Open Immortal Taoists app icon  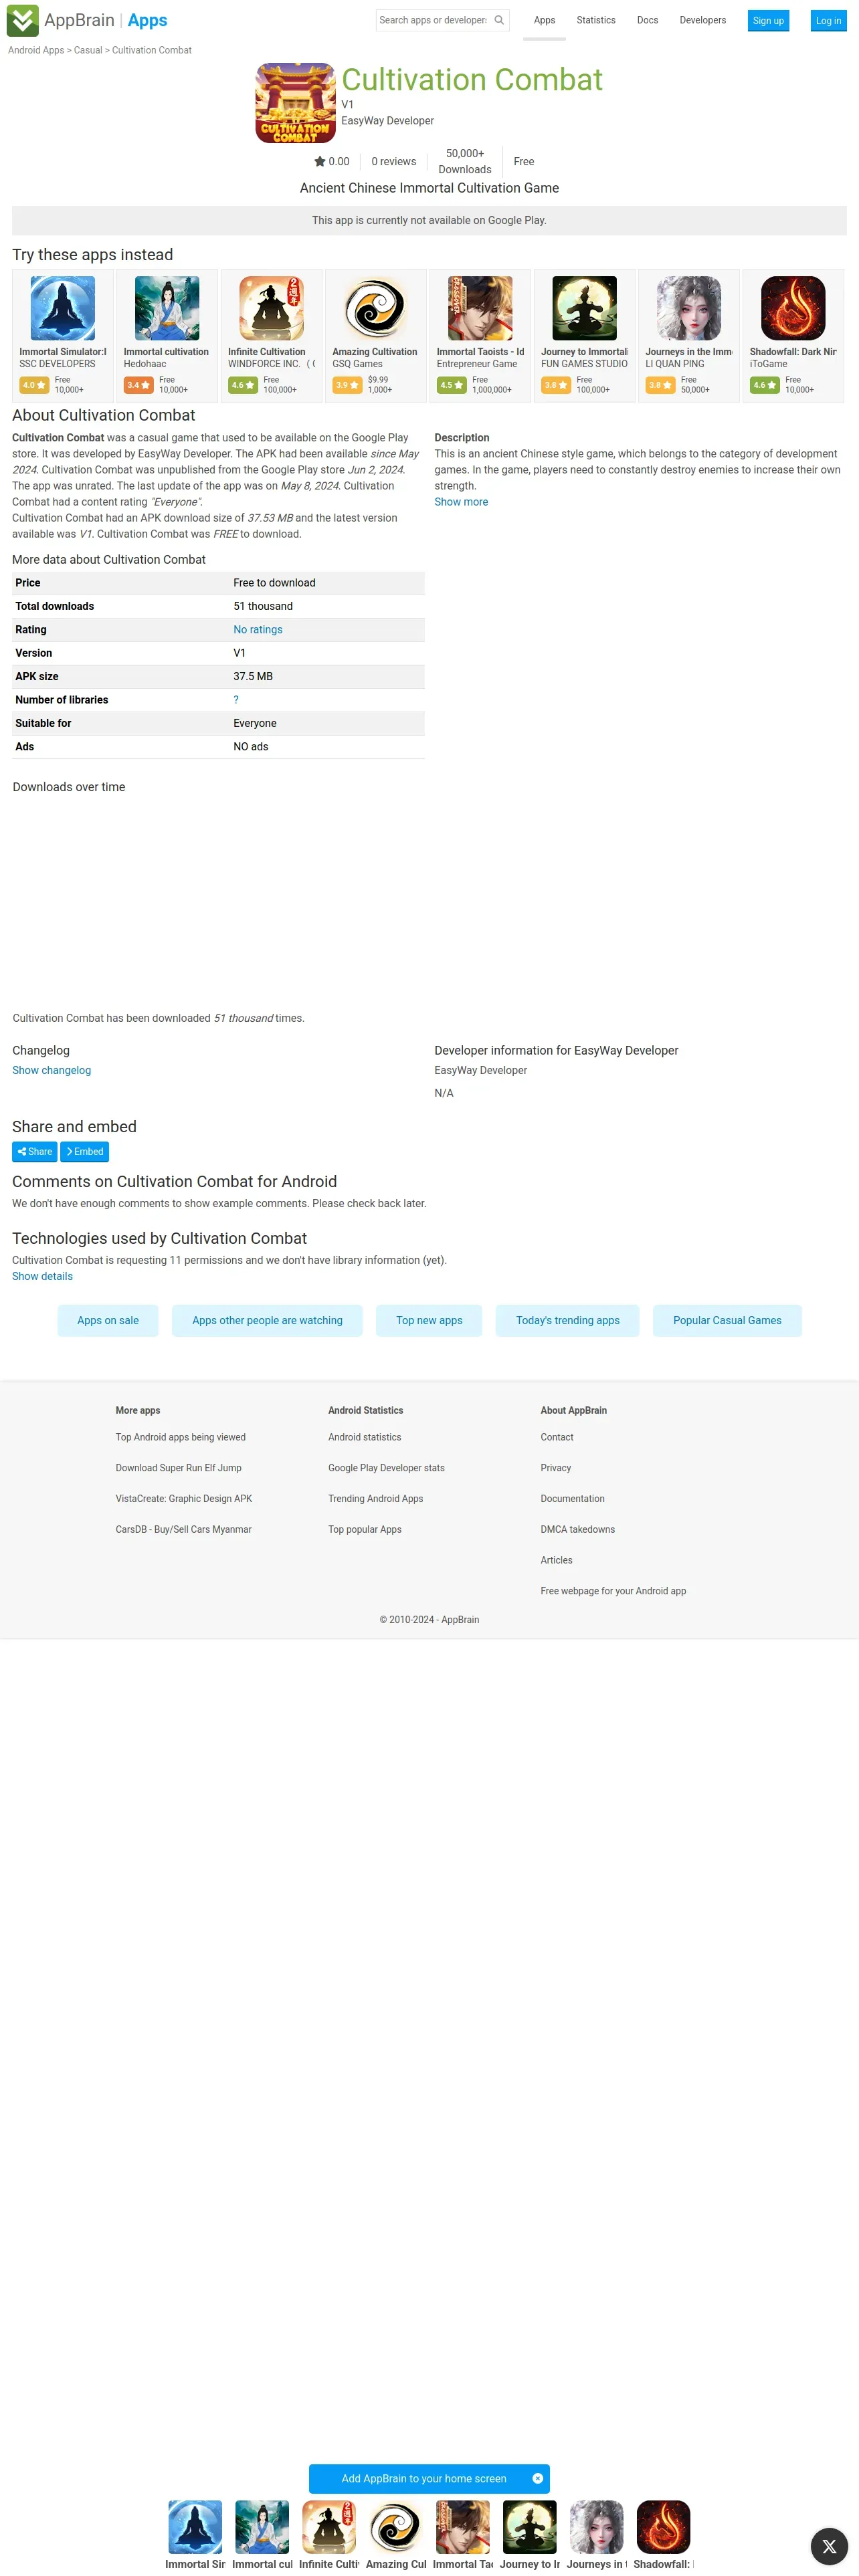point(480,308)
